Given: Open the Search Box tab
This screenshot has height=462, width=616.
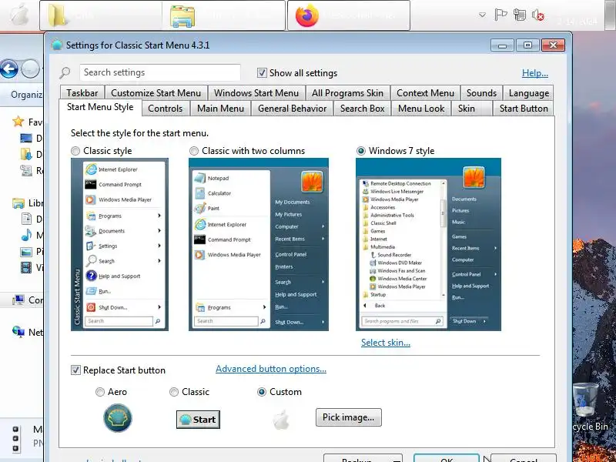Looking at the screenshot, I should point(362,109).
